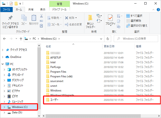161x118 pixels.
Task: Click the blue Help question mark icon
Action: (x=158, y=10)
